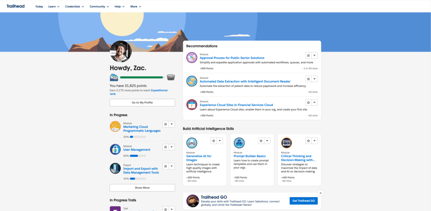Expand options for Automated Data Extraction module
The image size is (431, 211).
point(315,79)
